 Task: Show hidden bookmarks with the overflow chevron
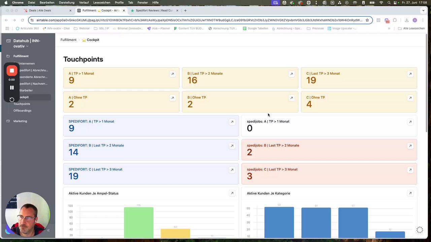click(389, 29)
